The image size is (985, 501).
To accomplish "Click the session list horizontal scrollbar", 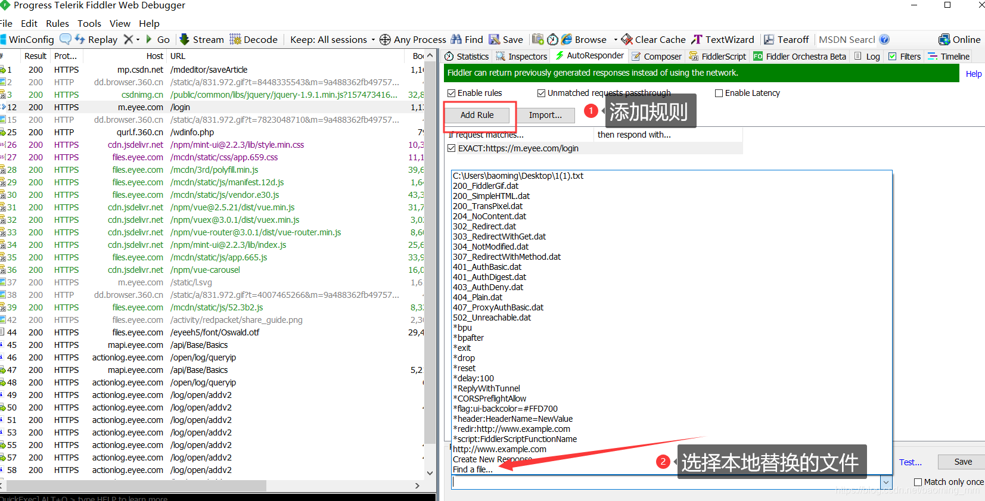I will (x=210, y=486).
